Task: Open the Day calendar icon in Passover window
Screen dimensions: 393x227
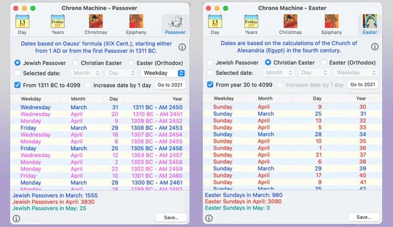Action: point(22,22)
